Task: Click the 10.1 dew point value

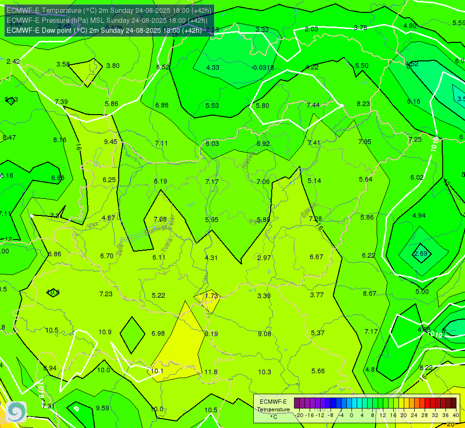Action: 157,371
